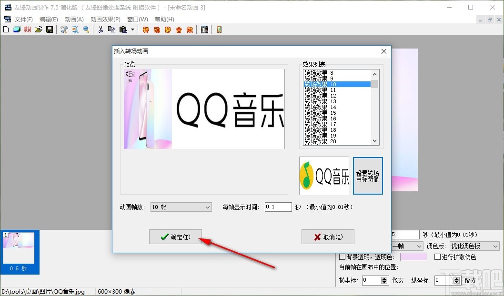Select 转场效果 9 in the list
The height and width of the screenshot is (296, 504).
click(337, 79)
